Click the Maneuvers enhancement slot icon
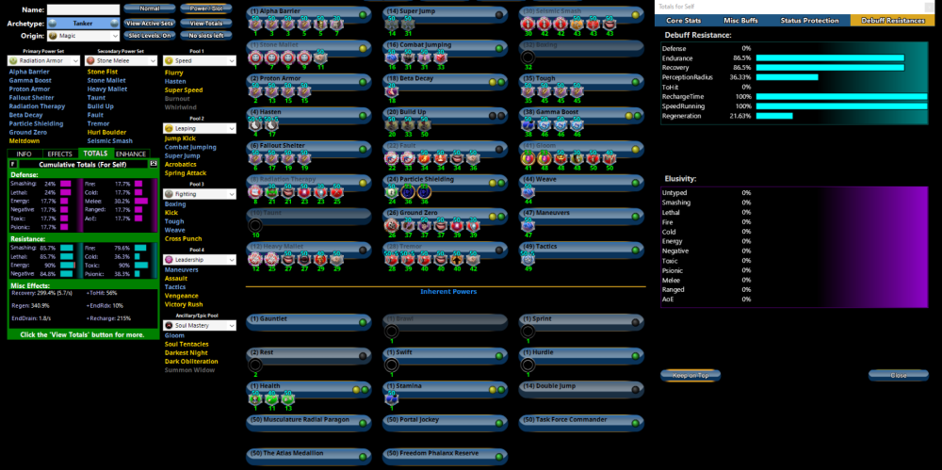This screenshot has width=942, height=470. (x=528, y=225)
